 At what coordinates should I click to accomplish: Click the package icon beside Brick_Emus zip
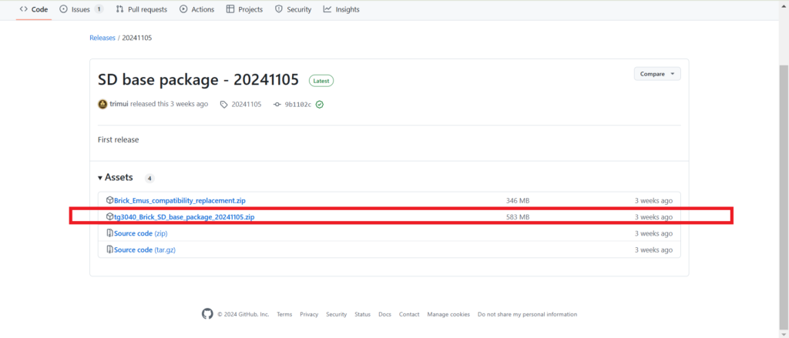109,200
